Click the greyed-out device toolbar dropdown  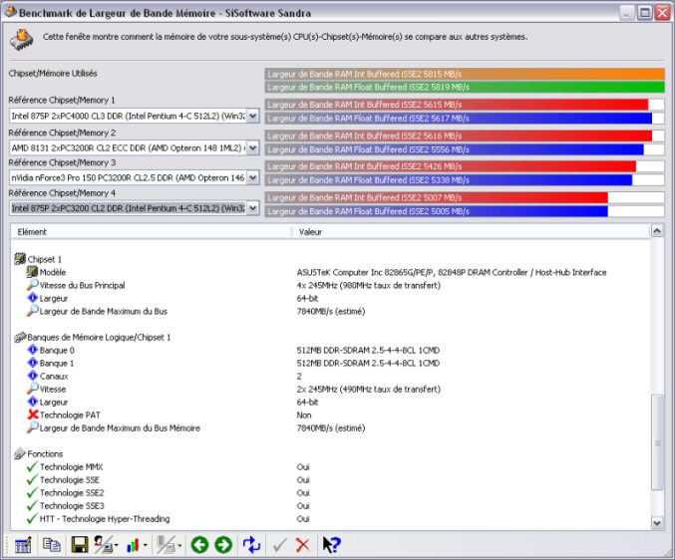click(x=169, y=545)
